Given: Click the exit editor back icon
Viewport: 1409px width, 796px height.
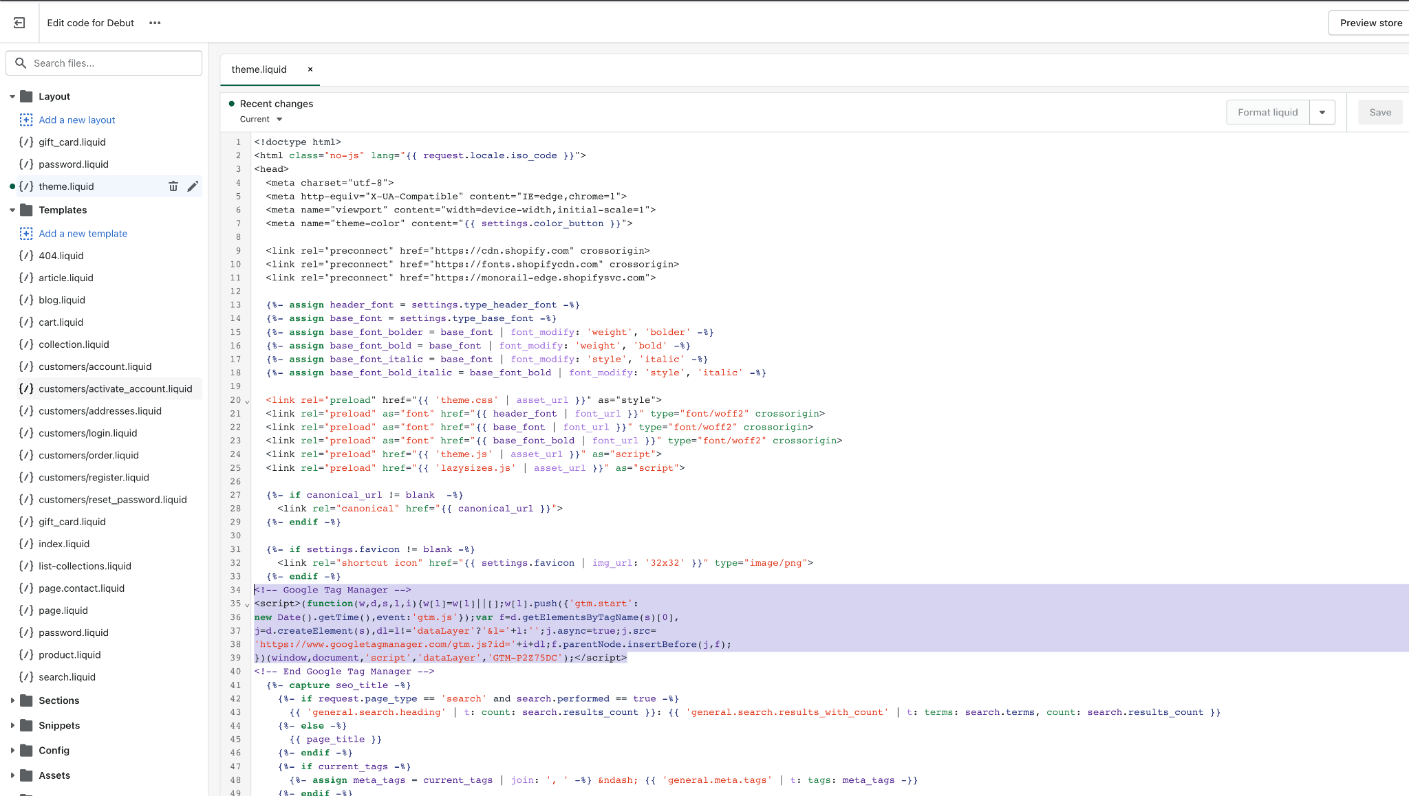Looking at the screenshot, I should coord(19,23).
